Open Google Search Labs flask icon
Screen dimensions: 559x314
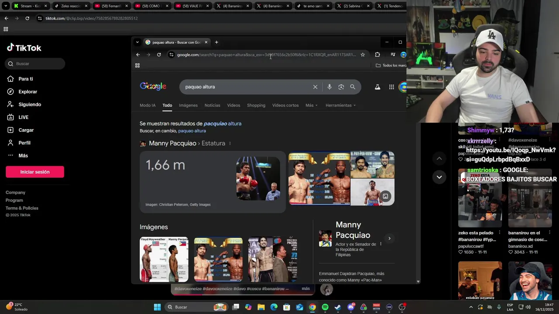point(377,87)
